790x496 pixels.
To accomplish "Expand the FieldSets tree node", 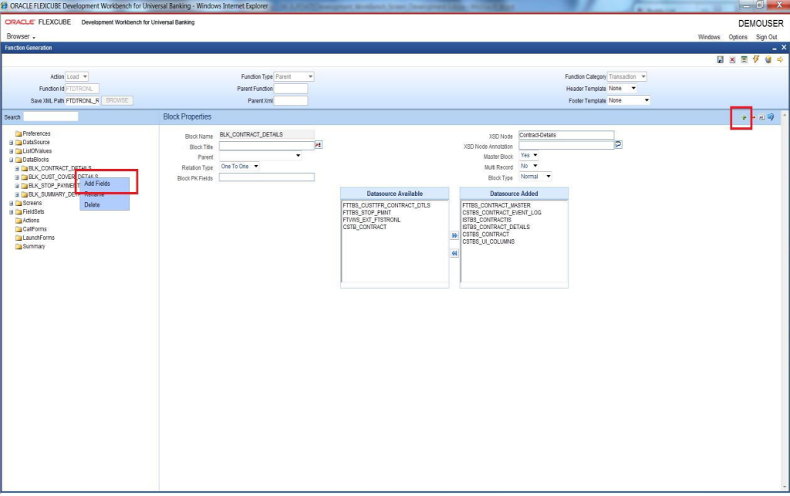I will coord(11,212).
